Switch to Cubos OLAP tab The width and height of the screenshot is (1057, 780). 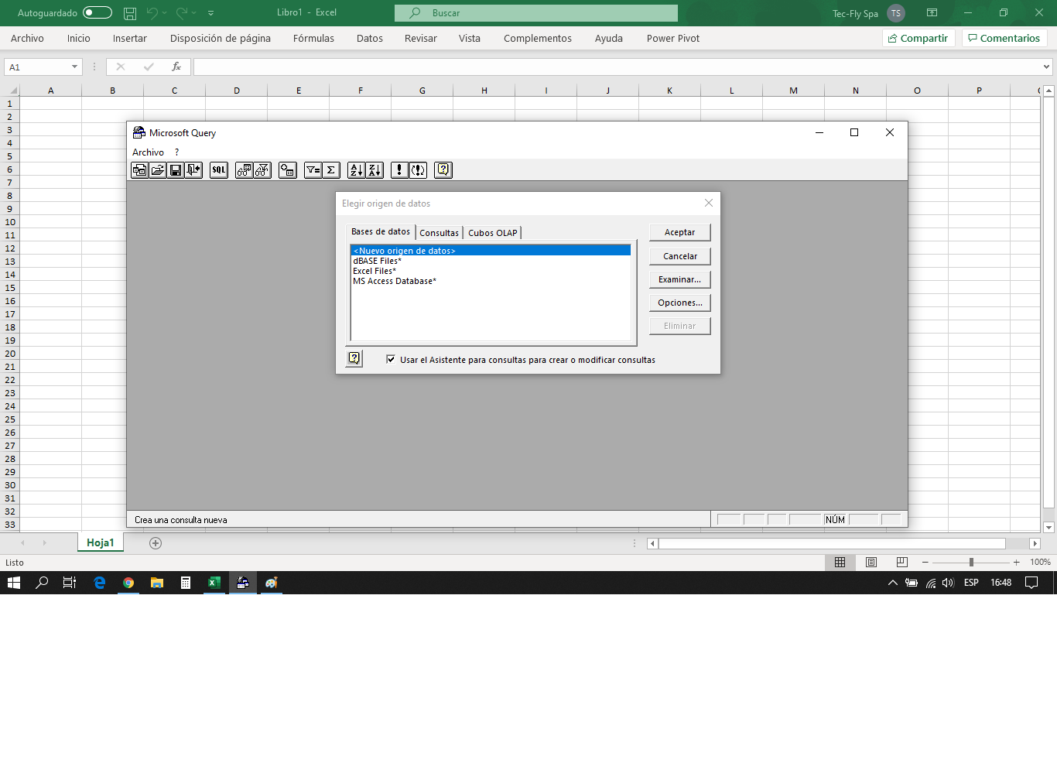[493, 233]
